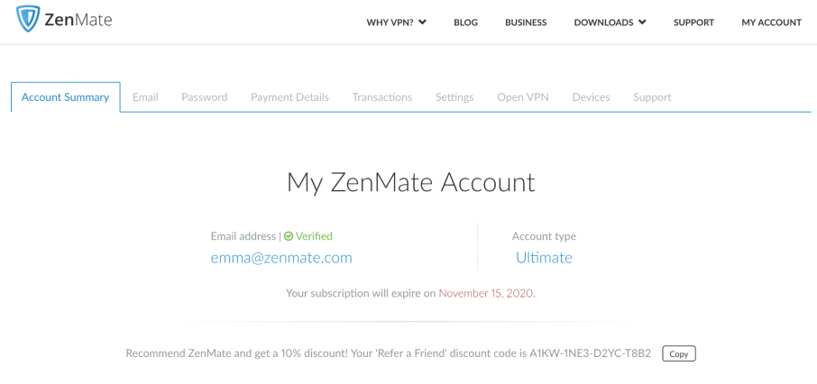This screenshot has width=817, height=384.
Task: Open the Password tab
Action: click(204, 97)
